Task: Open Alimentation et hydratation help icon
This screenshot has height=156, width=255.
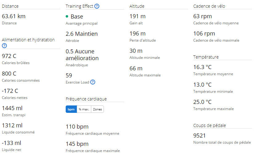Action: [4, 46]
